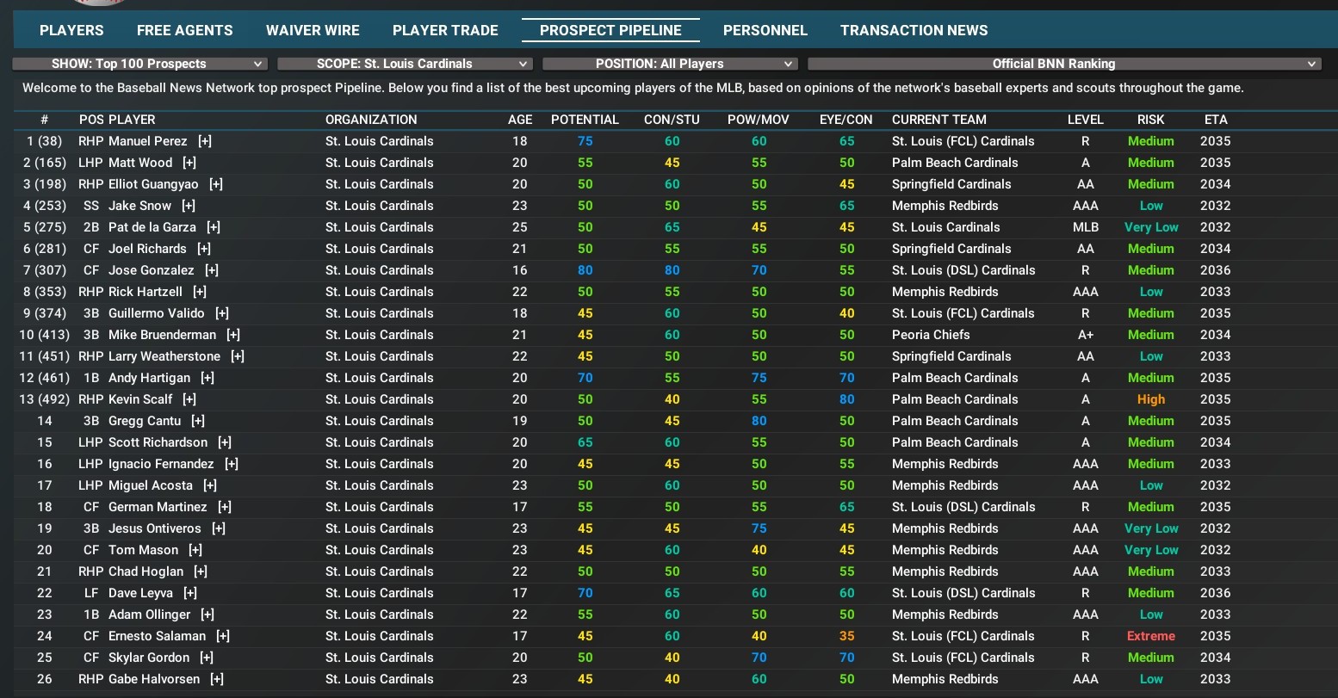The image size is (1338, 698).
Task: Sort the table by POTENTIAL column
Action: [x=585, y=120]
